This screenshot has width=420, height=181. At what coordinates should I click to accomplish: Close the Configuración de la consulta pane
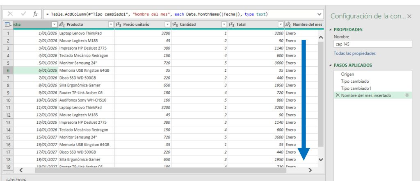click(409, 16)
